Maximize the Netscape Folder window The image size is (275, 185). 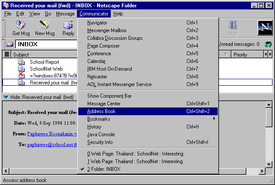(261, 6)
